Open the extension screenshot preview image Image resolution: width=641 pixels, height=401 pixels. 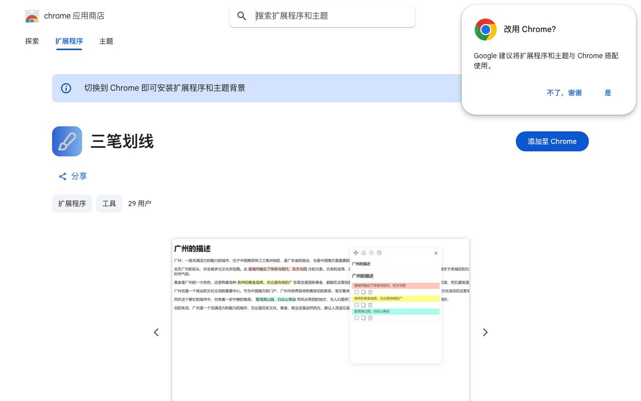pyautogui.click(x=320, y=320)
